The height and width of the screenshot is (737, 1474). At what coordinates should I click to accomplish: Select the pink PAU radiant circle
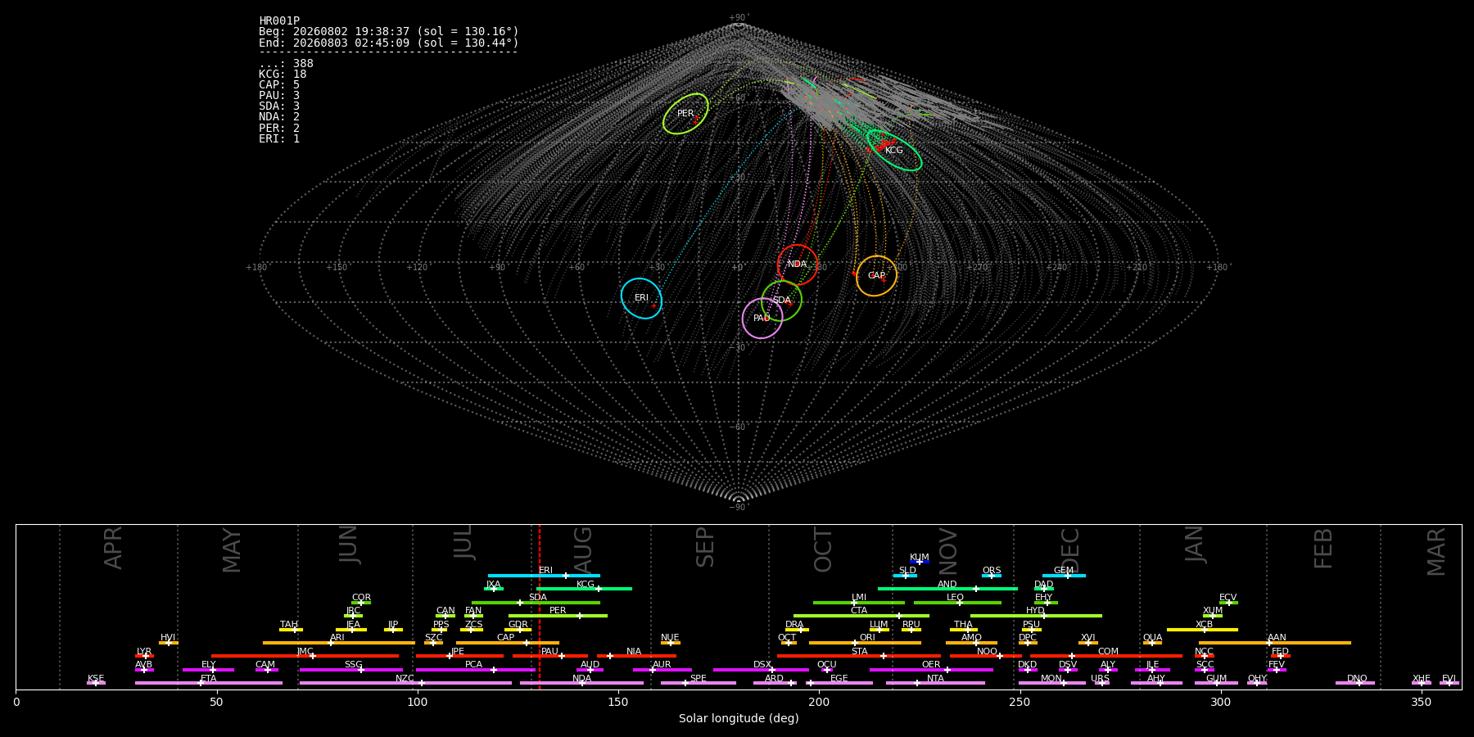(x=762, y=318)
